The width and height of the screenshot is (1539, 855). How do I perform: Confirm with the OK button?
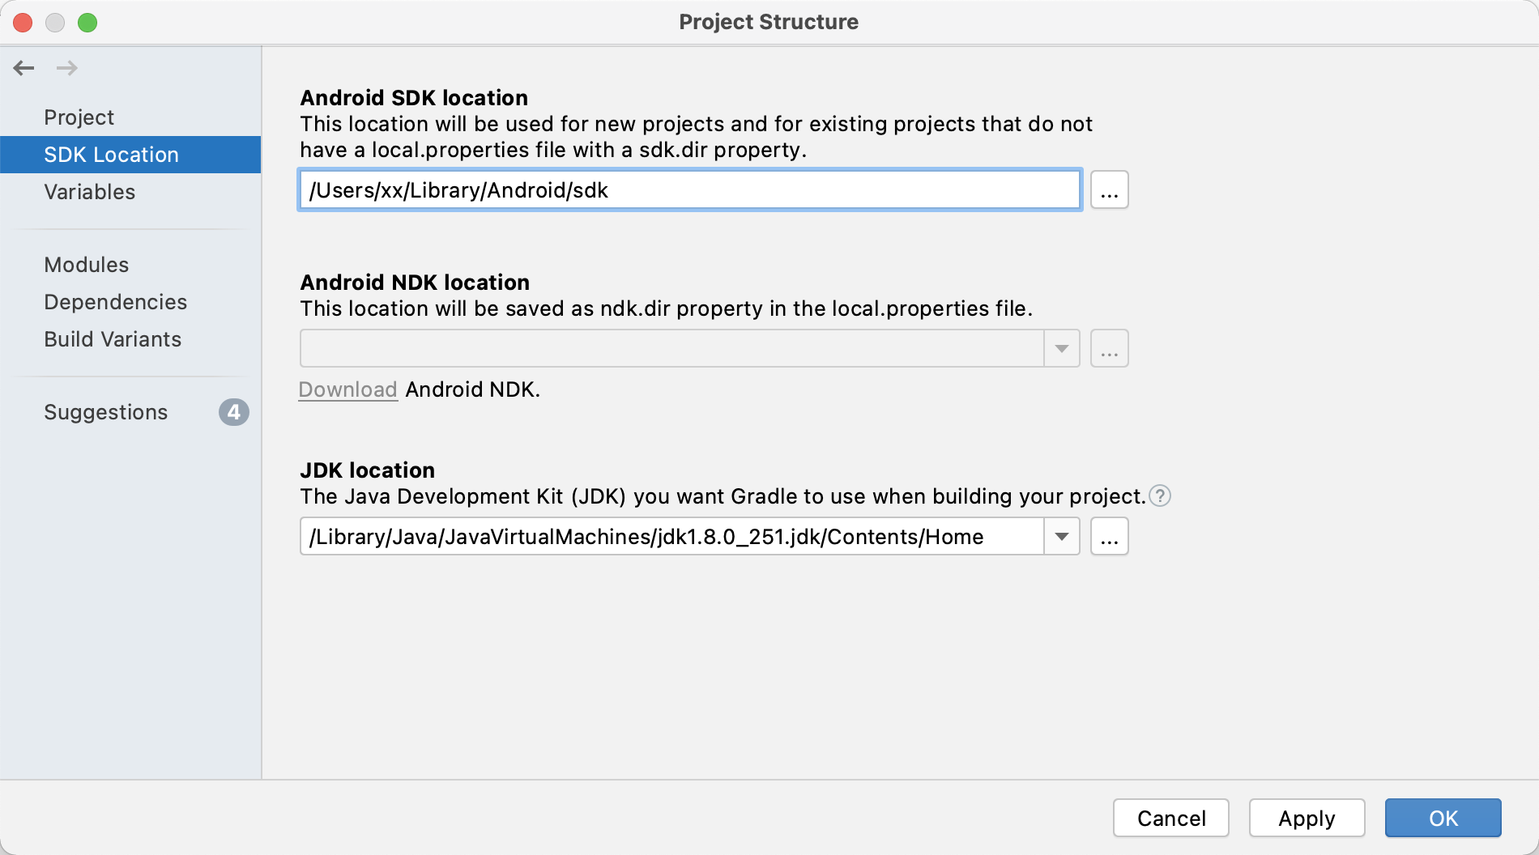coord(1443,818)
